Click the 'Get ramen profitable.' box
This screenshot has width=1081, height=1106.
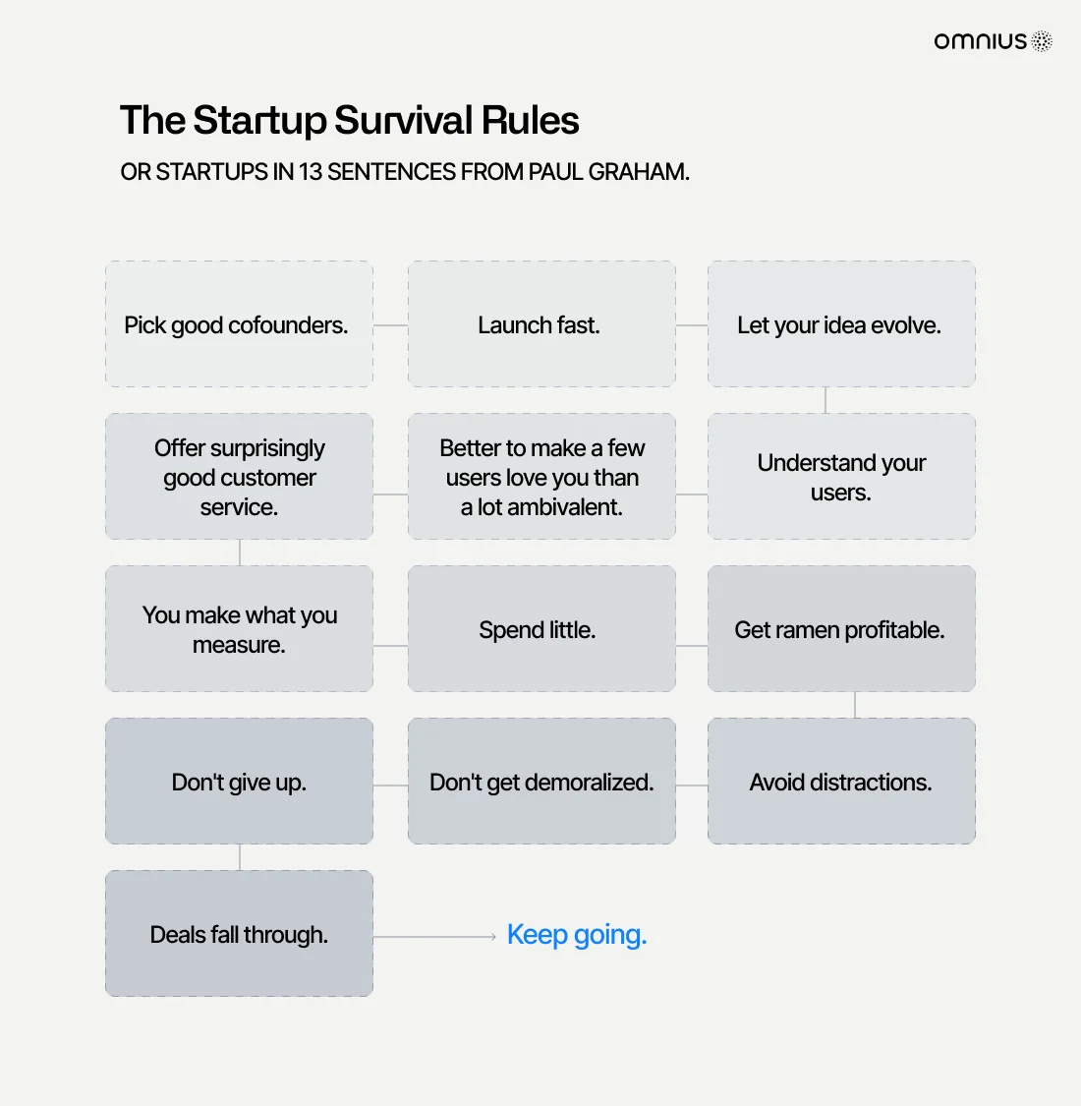pyautogui.click(x=841, y=628)
